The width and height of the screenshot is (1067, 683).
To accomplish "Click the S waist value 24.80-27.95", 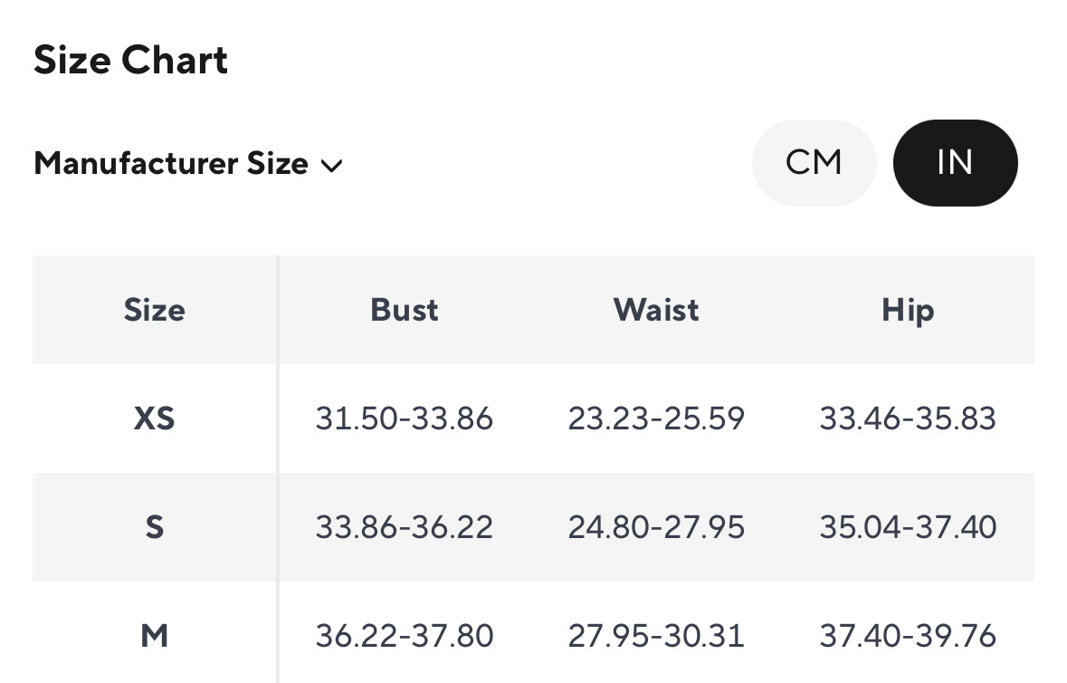I will 656,527.
